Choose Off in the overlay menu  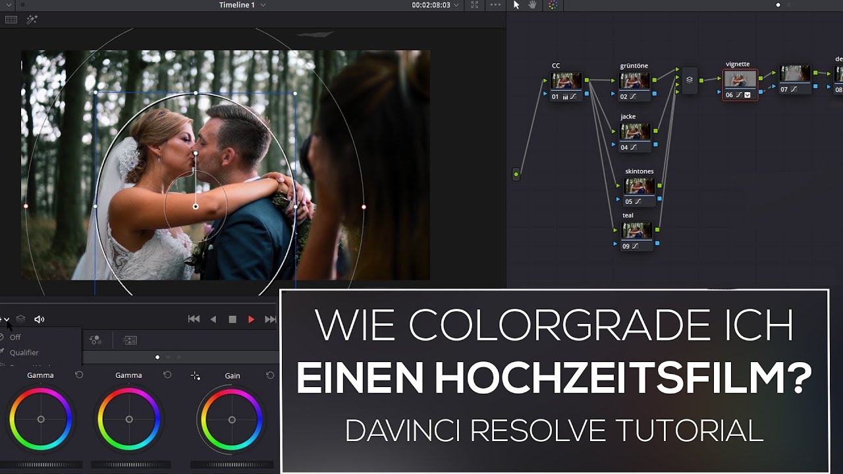coord(15,337)
